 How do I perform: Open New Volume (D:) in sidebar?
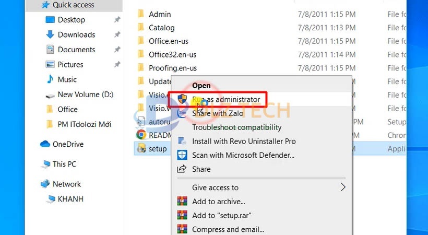[x=86, y=95]
